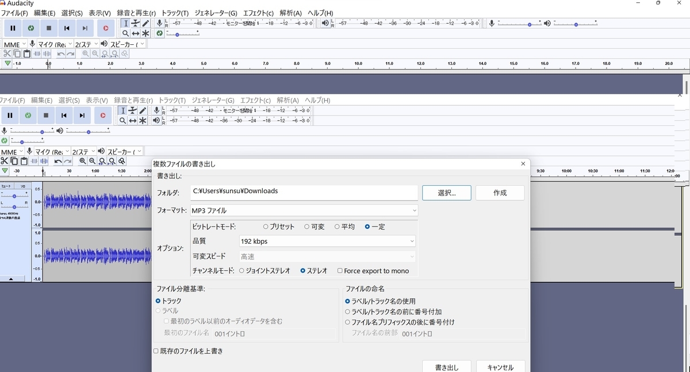
Task: Collapse the track with the bottom triangle button
Action: [11, 279]
